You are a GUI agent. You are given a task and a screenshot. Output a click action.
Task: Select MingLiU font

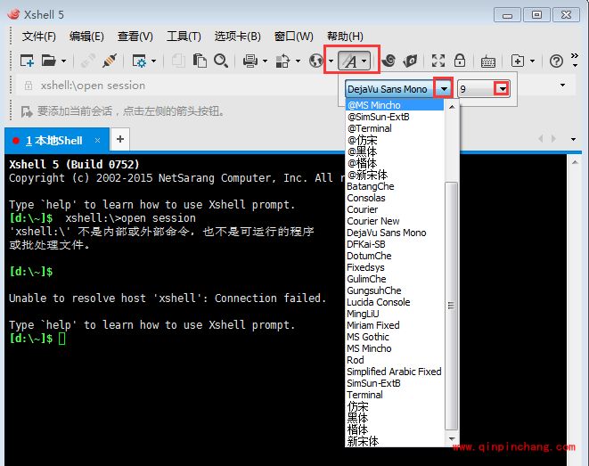[x=395, y=314]
